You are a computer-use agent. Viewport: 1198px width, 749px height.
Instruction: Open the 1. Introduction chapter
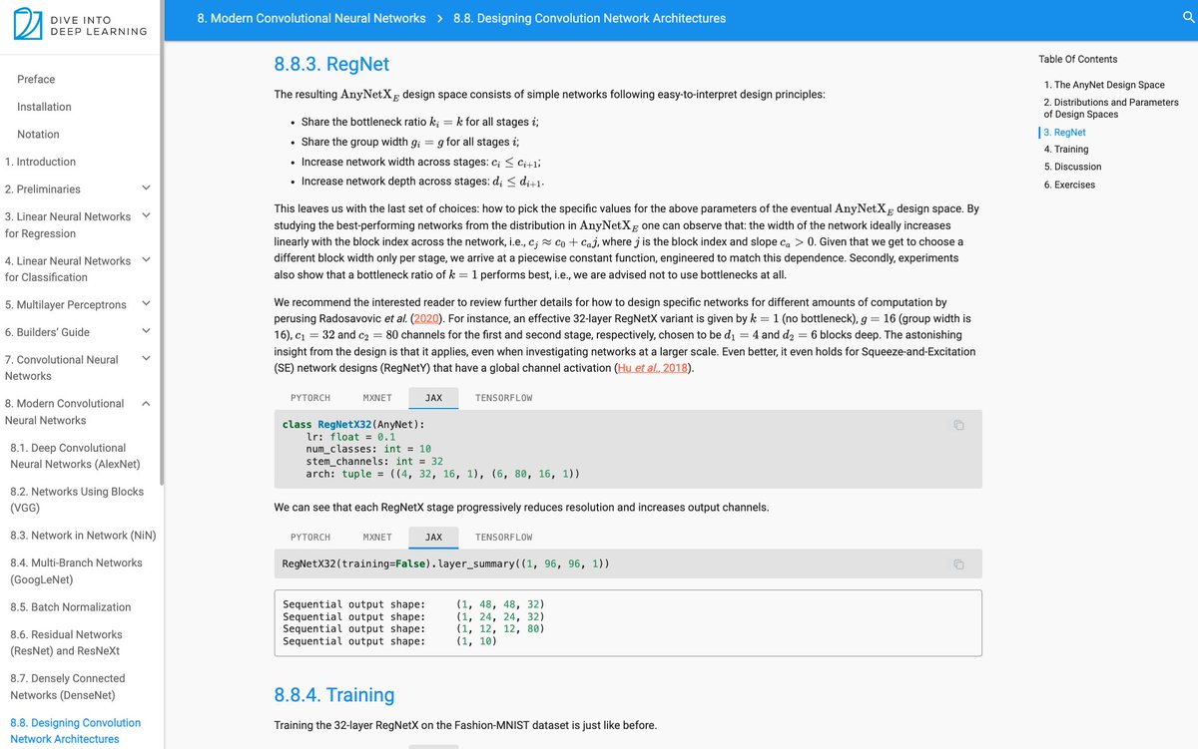(x=40, y=162)
